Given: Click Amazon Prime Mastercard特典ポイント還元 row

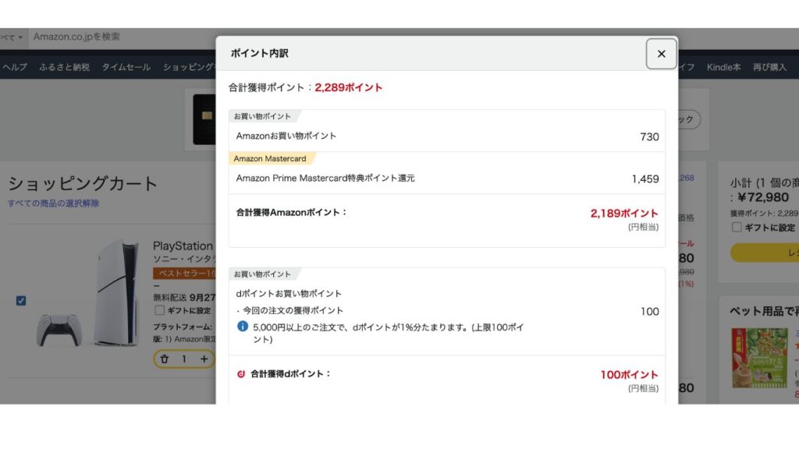Looking at the screenshot, I should pyautogui.click(x=447, y=179).
